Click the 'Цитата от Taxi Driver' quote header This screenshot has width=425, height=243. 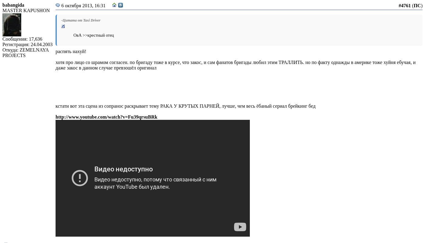tap(81, 20)
